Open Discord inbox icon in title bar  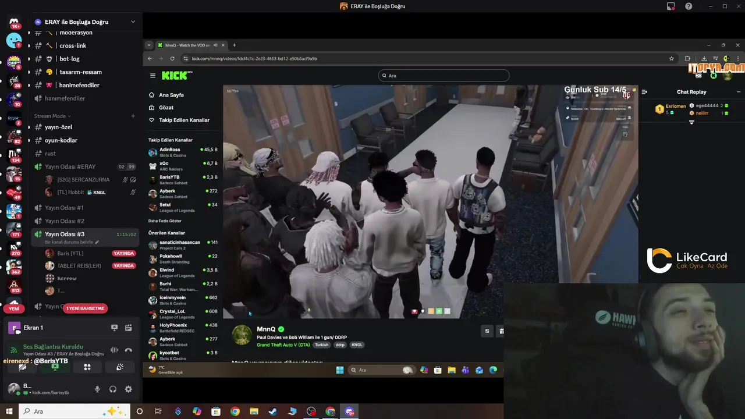point(671,6)
